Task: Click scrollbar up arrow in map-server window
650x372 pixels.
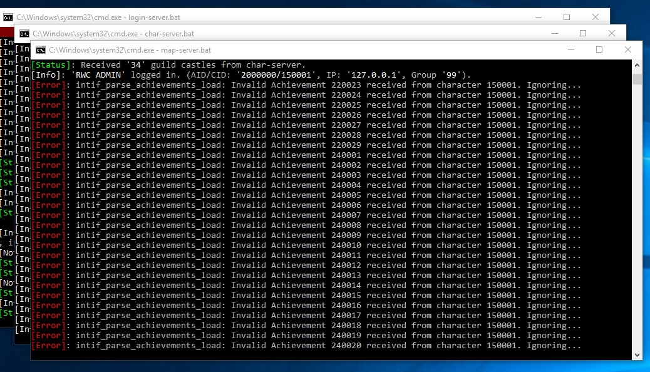Action: click(x=637, y=65)
